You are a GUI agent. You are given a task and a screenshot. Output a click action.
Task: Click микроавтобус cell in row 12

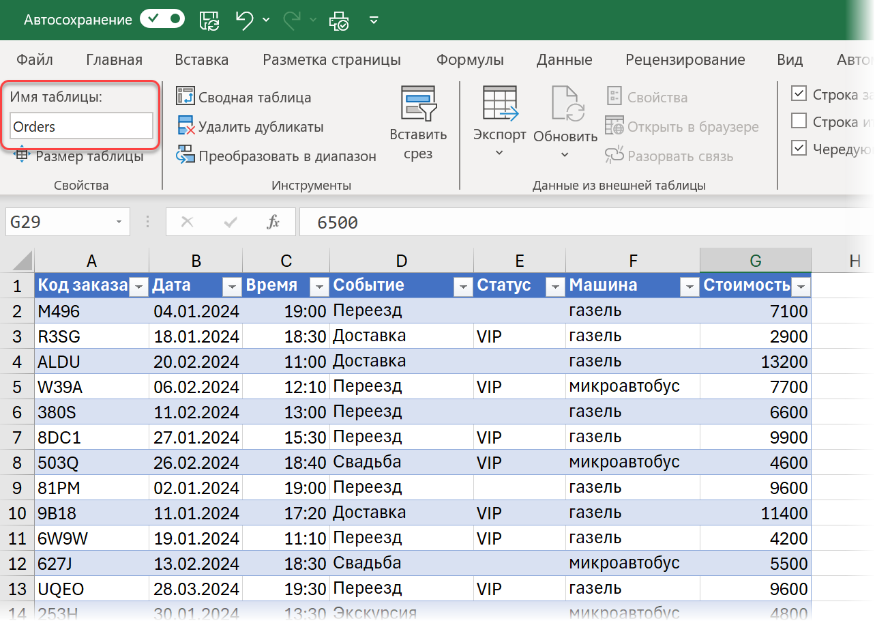click(x=632, y=564)
